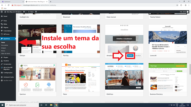Close the Dashboard browser tab
This screenshot has height=107, width=191.
pos(23,2)
